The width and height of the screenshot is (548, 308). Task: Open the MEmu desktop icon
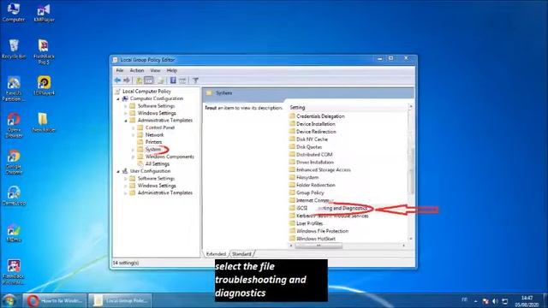14,233
